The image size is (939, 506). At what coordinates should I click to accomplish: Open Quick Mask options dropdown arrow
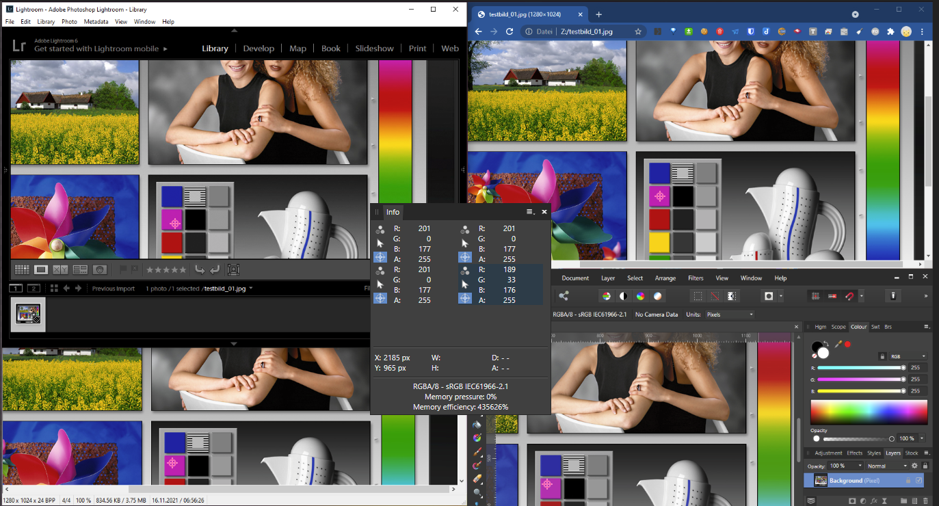tap(780, 296)
